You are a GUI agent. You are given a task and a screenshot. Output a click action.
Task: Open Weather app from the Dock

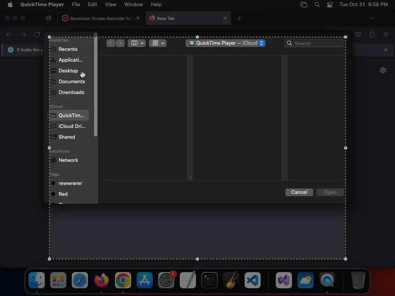click(x=306, y=280)
